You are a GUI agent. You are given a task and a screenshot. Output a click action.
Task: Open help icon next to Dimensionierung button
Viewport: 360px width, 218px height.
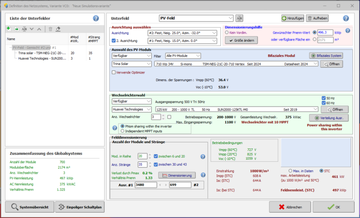(203, 175)
